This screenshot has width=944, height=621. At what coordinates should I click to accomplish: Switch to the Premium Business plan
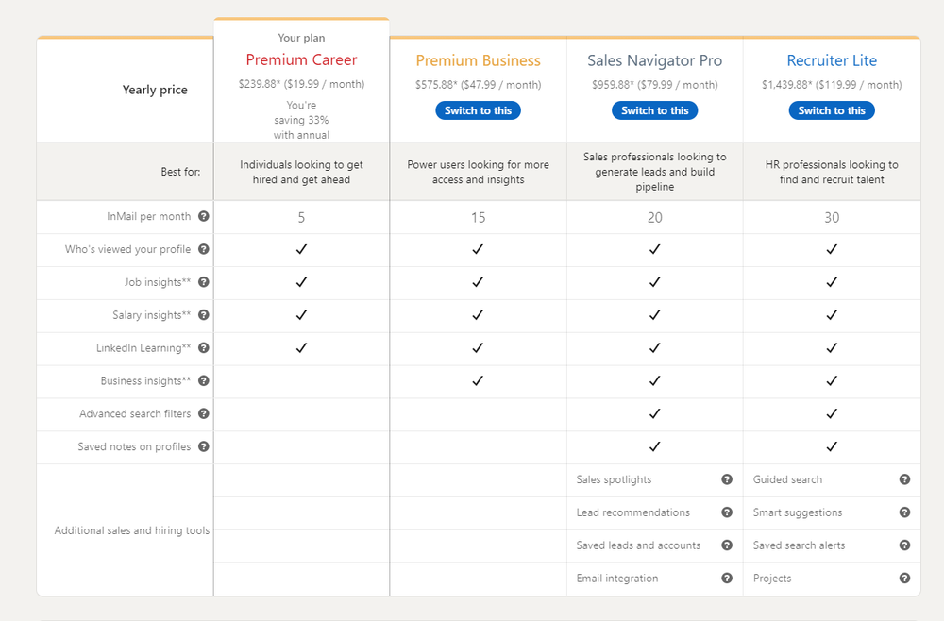[478, 110]
